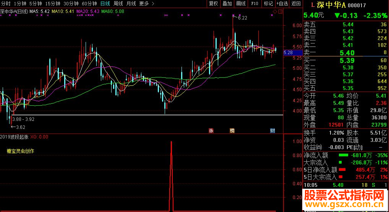Image resolution: width=389 pixels, height=212 pixels.
Task: Select the 60分钟 chart period
Action: coord(89,3)
